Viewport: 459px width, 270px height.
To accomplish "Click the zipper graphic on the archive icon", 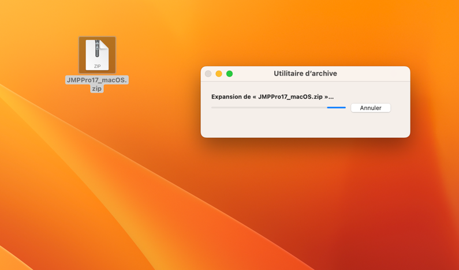I will click(x=98, y=48).
